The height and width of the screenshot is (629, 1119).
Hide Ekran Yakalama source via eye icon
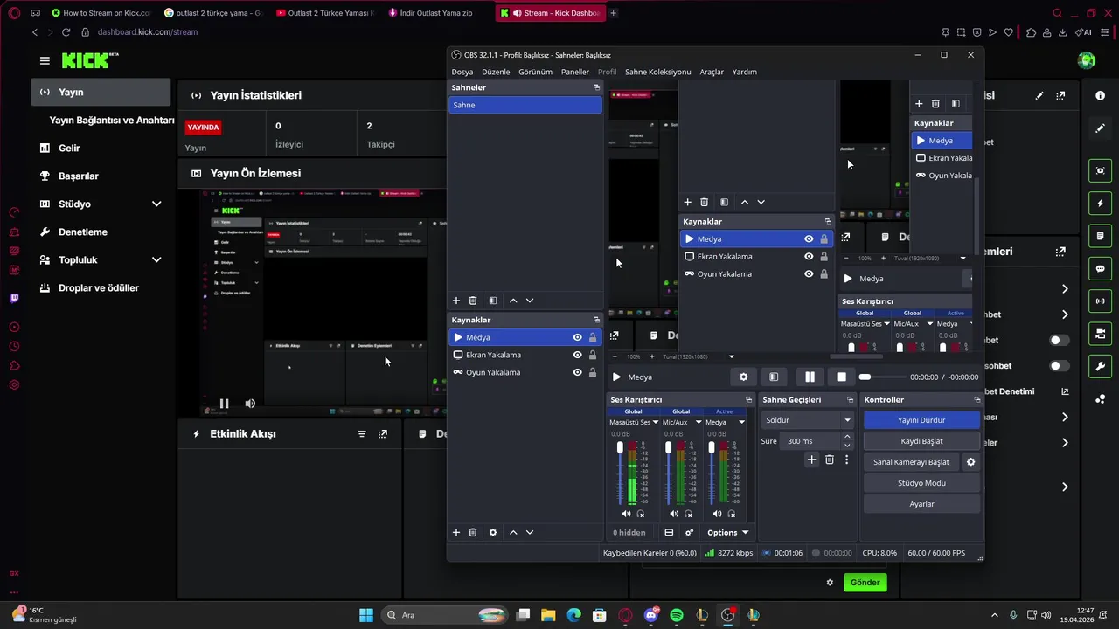577,355
